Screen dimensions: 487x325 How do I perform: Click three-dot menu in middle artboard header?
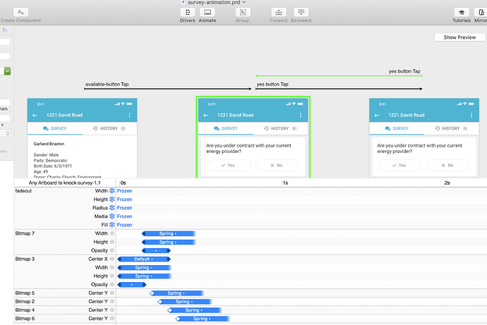tap(301, 116)
